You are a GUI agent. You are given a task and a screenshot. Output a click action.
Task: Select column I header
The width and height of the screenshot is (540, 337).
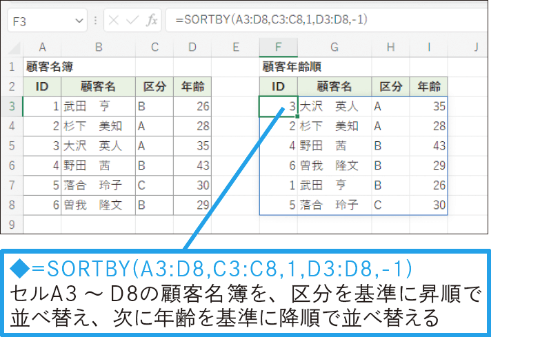coord(428,47)
